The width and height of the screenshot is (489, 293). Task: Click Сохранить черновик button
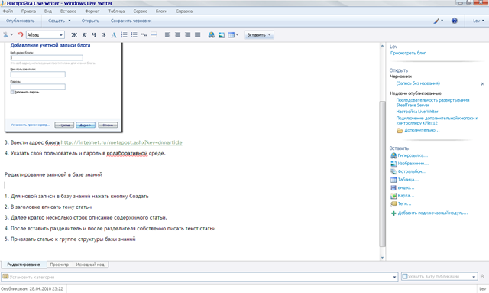(x=131, y=21)
